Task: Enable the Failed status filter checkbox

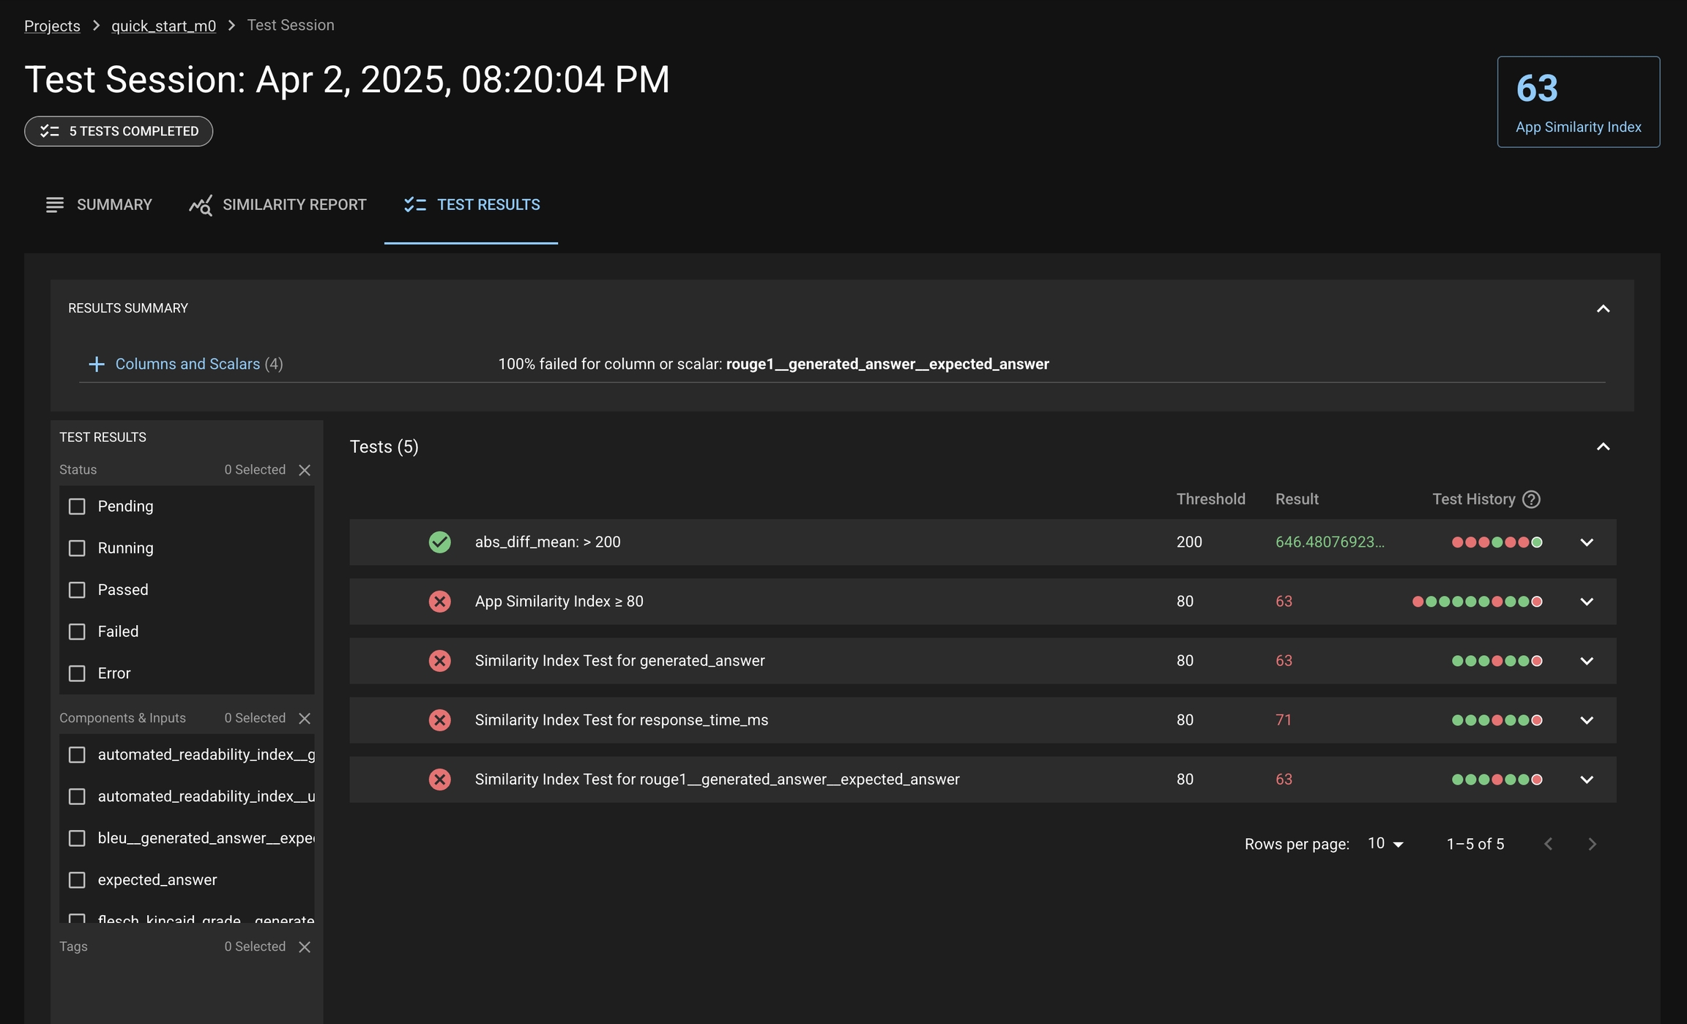Action: pyautogui.click(x=77, y=632)
